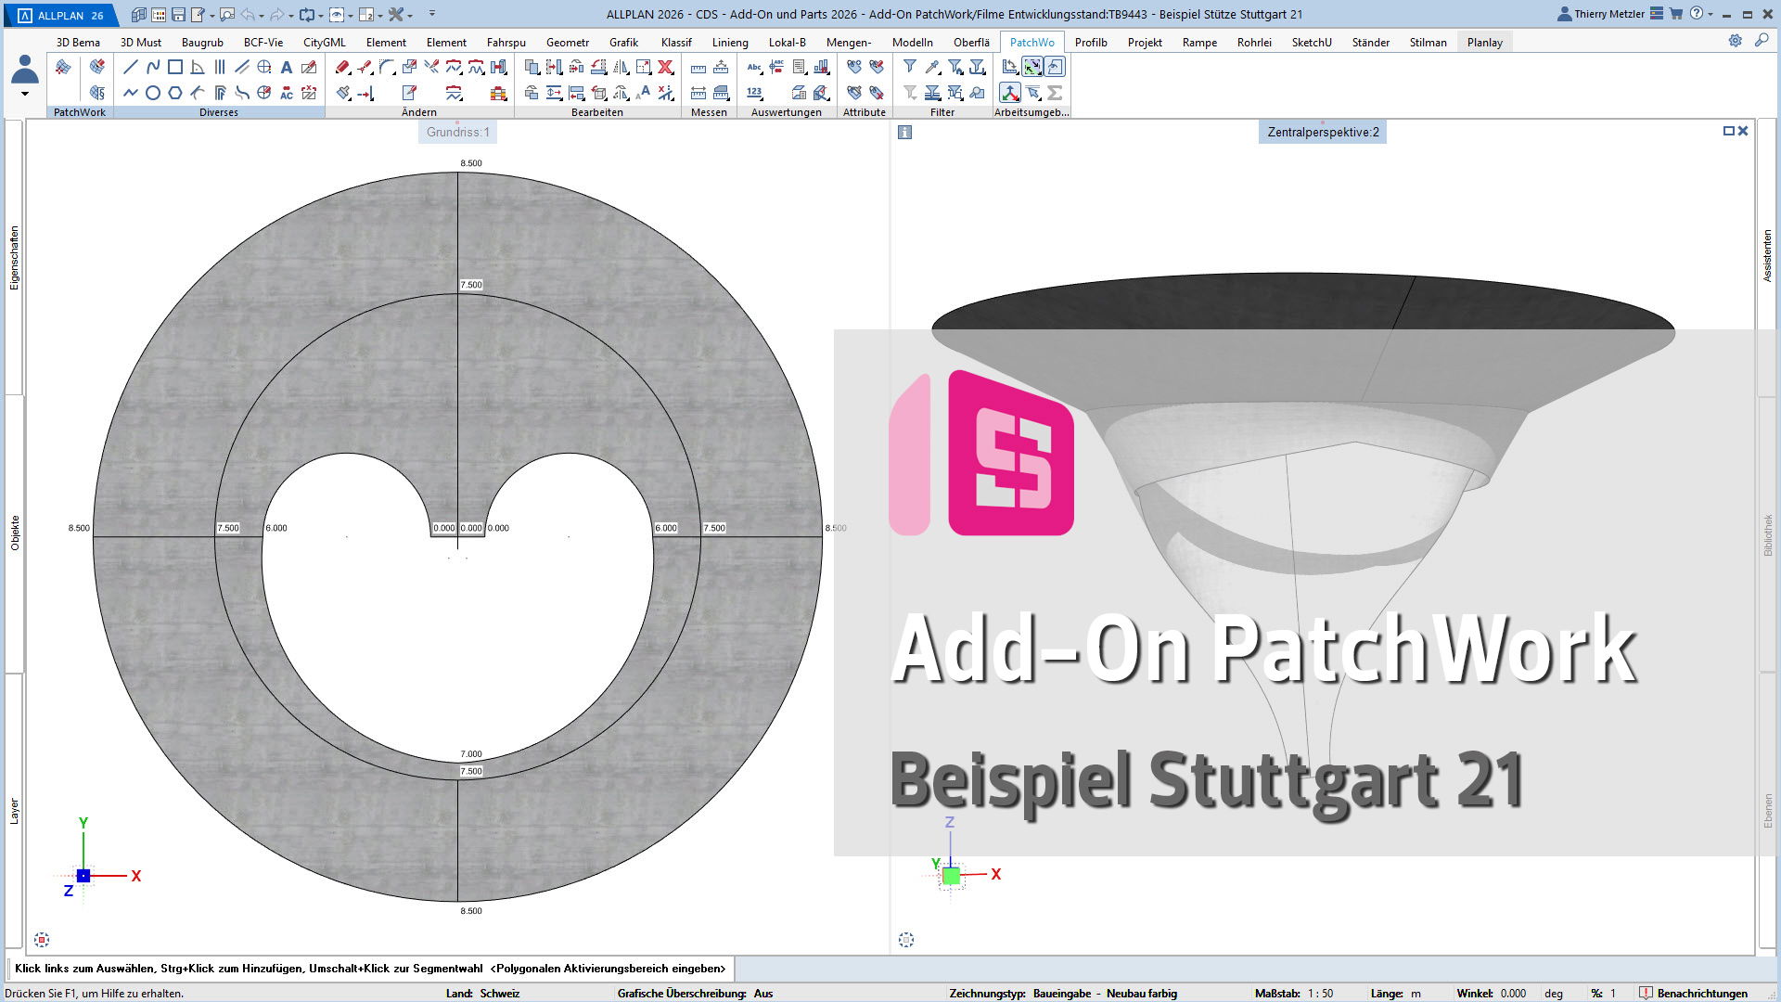Open the quick access toolbar customize arrow

tap(432, 14)
